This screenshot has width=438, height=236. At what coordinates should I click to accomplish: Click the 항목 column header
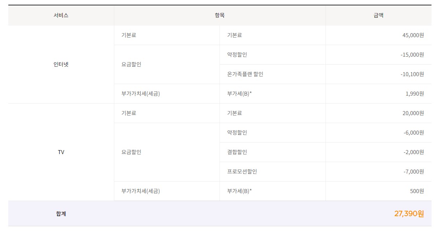coord(220,16)
